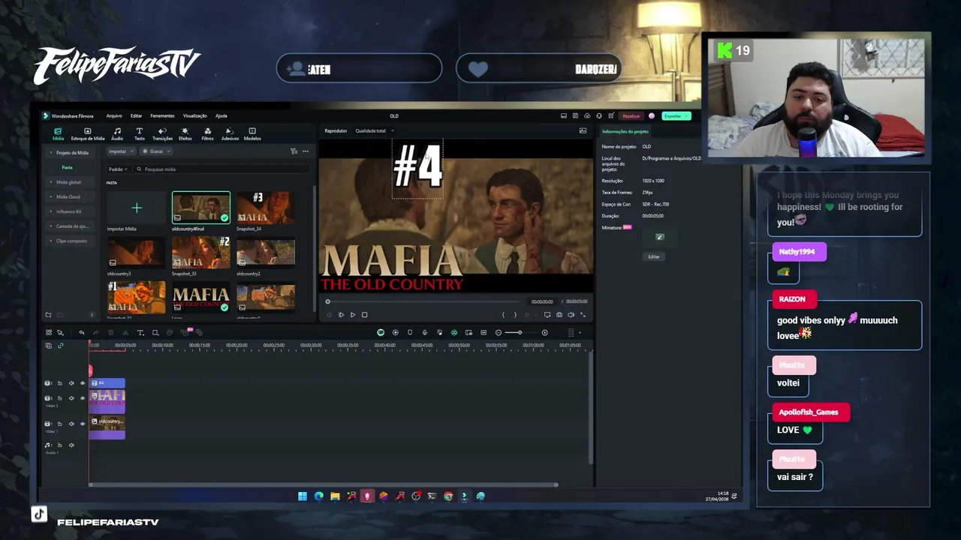This screenshot has width=961, height=540.
Task: Click the new folder icon in media sidebar
Action: coord(48,315)
